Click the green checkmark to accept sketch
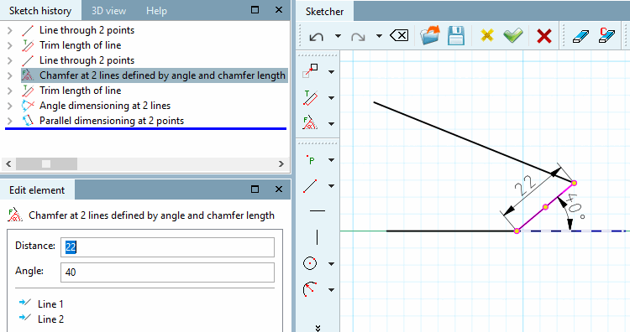 [x=513, y=36]
